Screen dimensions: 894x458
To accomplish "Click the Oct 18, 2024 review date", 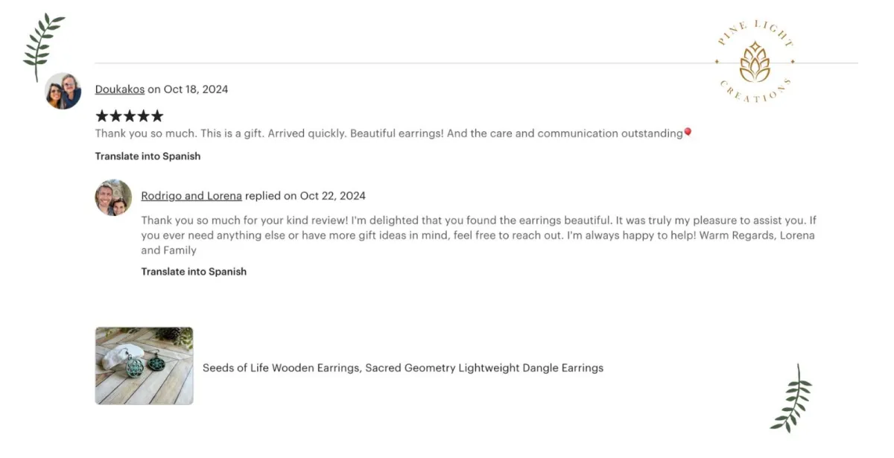I will [x=196, y=89].
